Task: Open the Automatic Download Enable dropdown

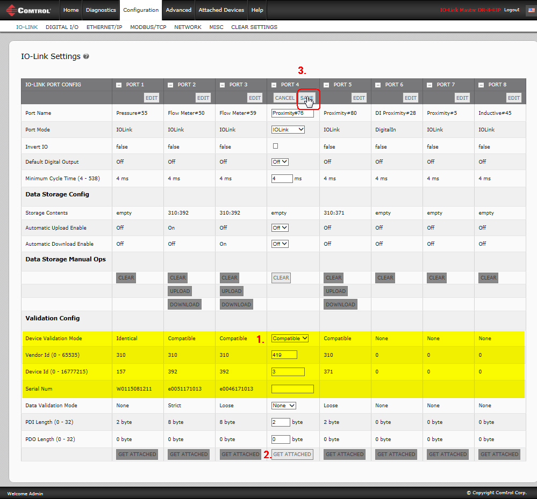Action: pyautogui.click(x=280, y=244)
